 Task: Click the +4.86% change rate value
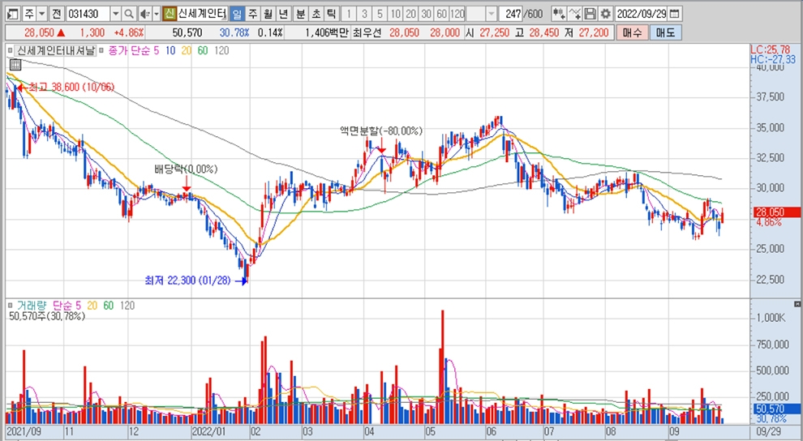(128, 32)
